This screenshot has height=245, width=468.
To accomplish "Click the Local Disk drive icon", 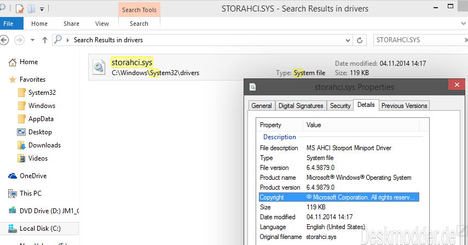I will tap(12, 228).
